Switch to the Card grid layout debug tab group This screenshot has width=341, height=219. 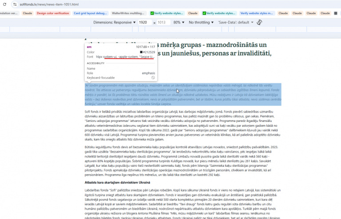tap(90, 13)
